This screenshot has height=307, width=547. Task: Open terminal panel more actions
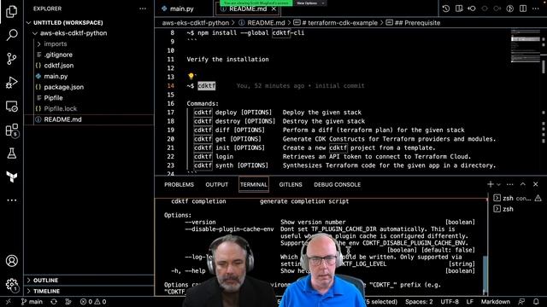[x=510, y=184]
